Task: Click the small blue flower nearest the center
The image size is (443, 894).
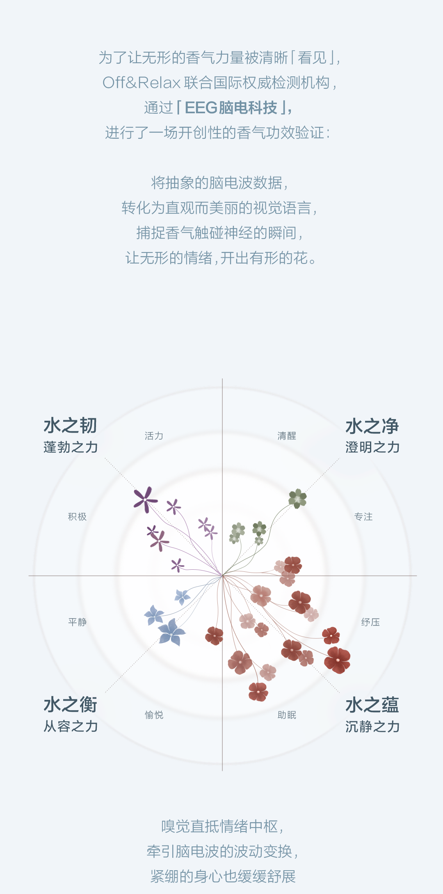Action: coord(182,596)
